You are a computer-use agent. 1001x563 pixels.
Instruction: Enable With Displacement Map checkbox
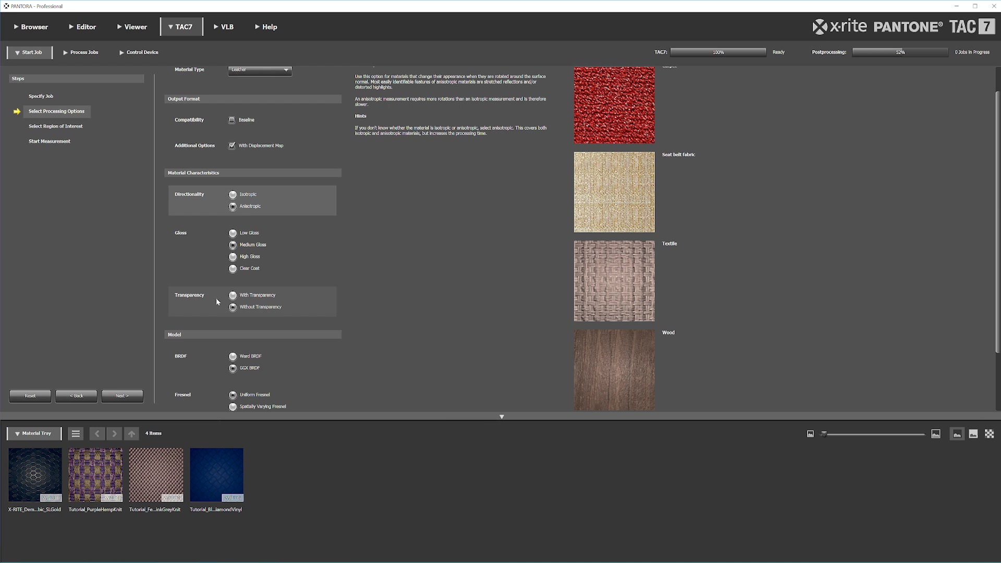tap(231, 145)
